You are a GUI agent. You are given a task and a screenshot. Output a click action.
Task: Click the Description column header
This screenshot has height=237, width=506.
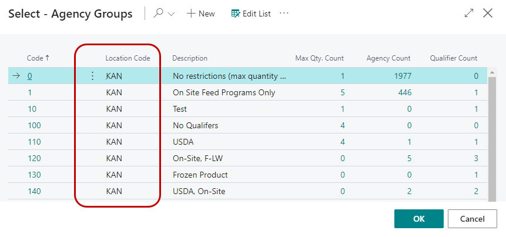pos(190,58)
